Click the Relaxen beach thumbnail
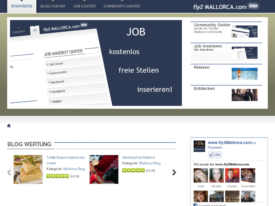The width and height of the screenshot is (275, 206). point(244,74)
